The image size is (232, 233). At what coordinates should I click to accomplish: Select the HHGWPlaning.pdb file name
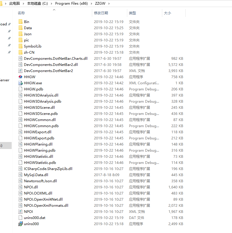click(40, 150)
